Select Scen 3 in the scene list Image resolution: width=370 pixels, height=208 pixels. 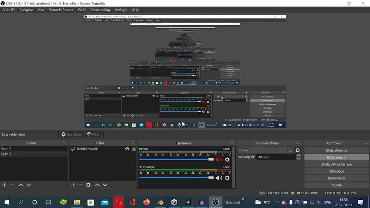34,154
